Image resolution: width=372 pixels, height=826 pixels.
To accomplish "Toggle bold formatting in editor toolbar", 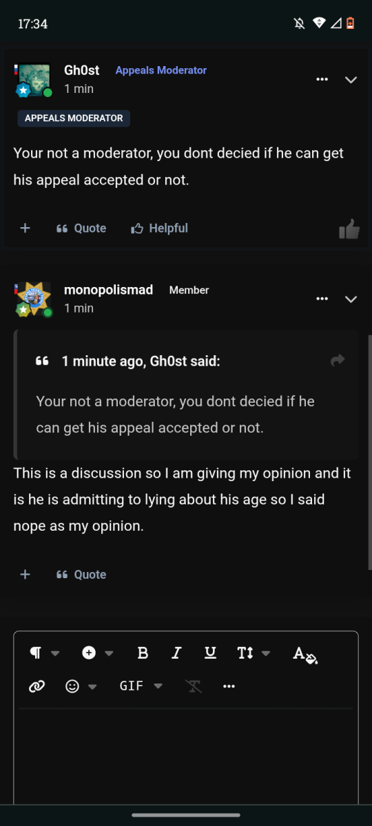I will 143,653.
